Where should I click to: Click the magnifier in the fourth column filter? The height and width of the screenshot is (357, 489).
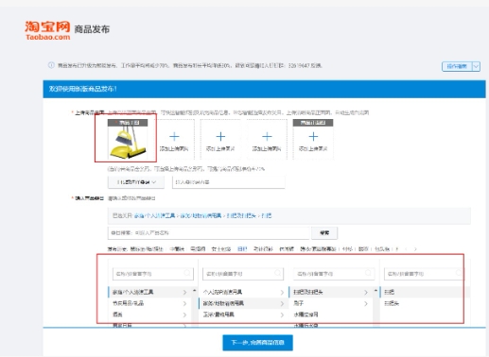coord(459,273)
